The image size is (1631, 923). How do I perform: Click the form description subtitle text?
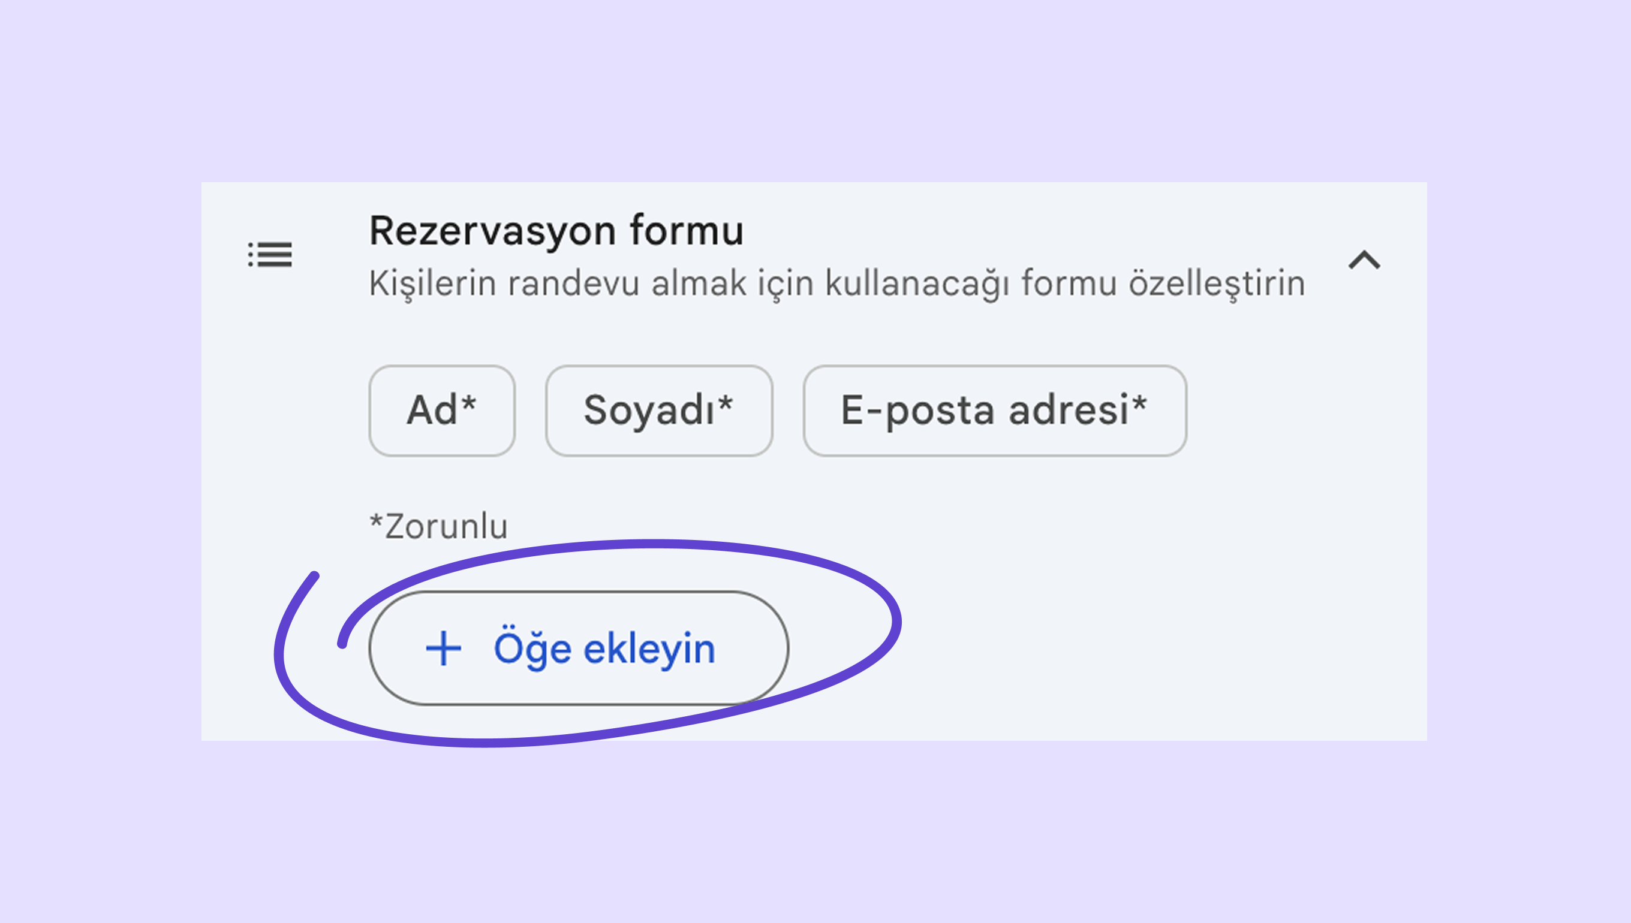[x=837, y=283]
